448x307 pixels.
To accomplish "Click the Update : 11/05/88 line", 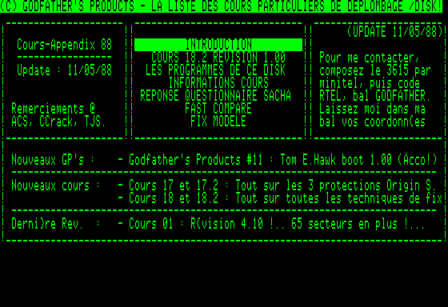I will coord(64,70).
